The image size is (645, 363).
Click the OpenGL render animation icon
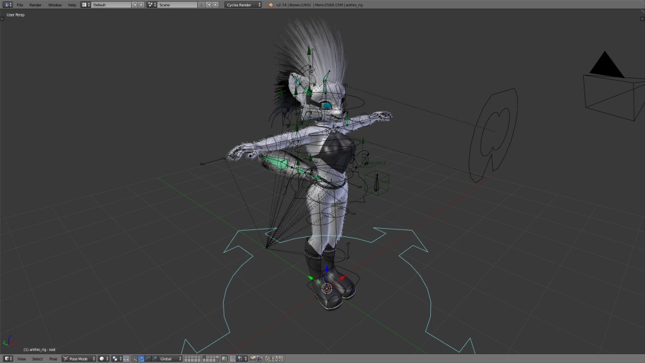tap(260, 359)
